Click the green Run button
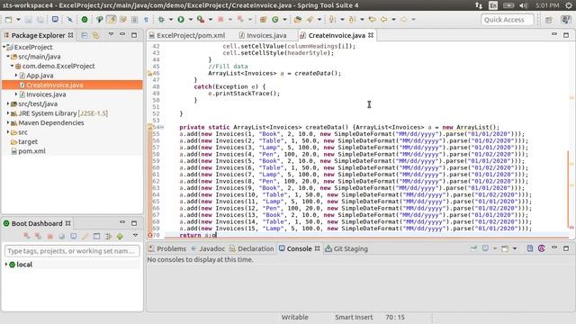This screenshot has height=324, width=576. point(181,20)
